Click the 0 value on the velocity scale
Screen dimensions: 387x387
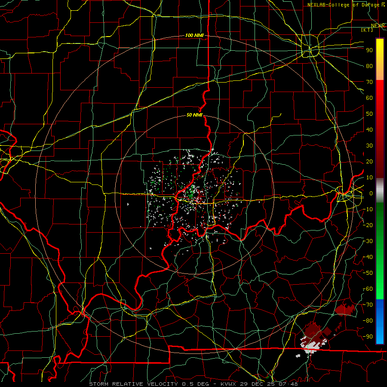[371, 193]
